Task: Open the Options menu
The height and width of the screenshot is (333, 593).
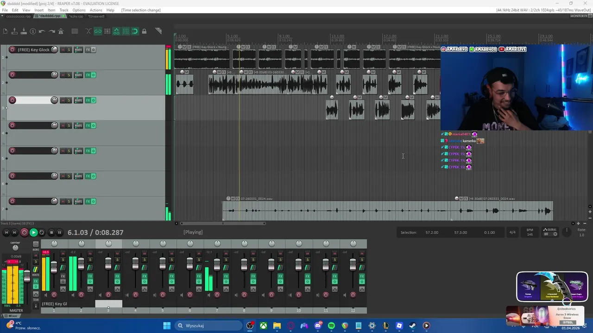Action: [79, 10]
